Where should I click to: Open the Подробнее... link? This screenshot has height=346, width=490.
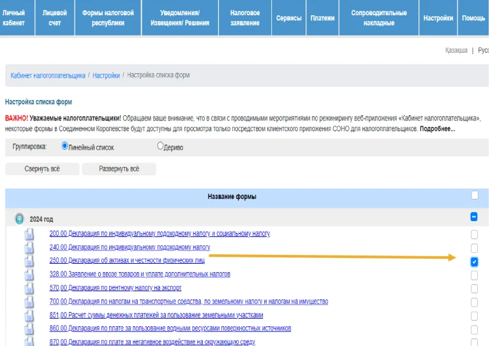coord(437,129)
